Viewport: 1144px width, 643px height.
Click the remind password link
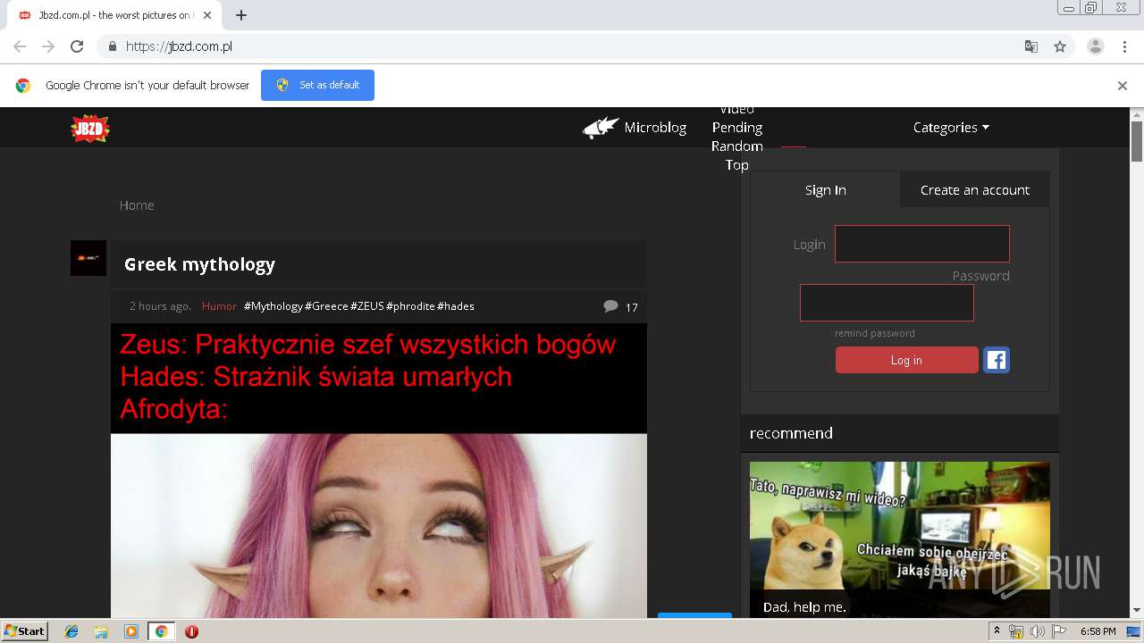click(x=875, y=333)
